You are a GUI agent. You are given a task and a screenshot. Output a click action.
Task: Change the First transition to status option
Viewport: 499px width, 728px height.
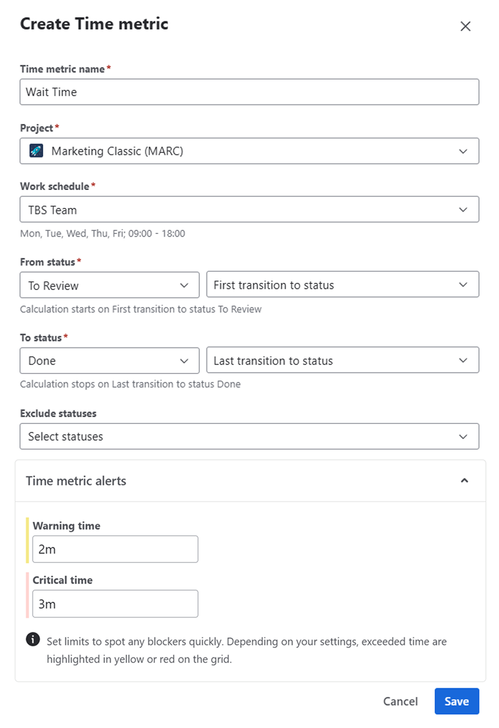tap(342, 285)
